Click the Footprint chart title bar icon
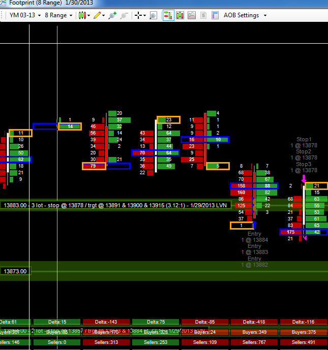328x350 pixels. click(3, 3)
